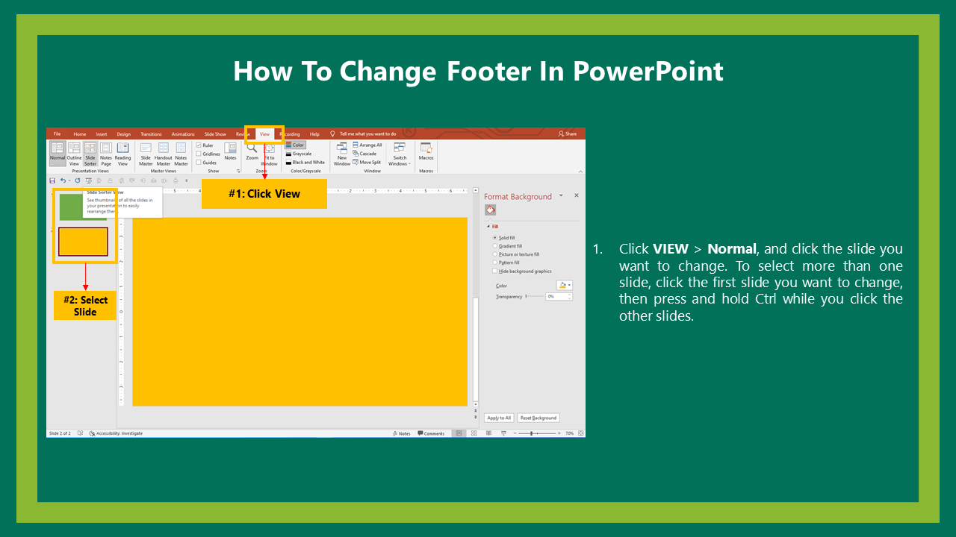This screenshot has width=956, height=537.
Task: Start slideshow from the quick access toolbar
Action: coord(88,180)
